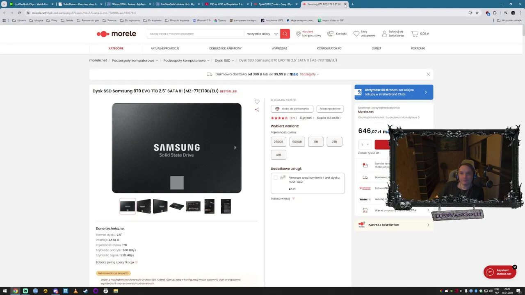The height and width of the screenshot is (295, 525).
Task: Tick Pierwsze uruchomienie i test dysku checkbox
Action: click(276, 178)
